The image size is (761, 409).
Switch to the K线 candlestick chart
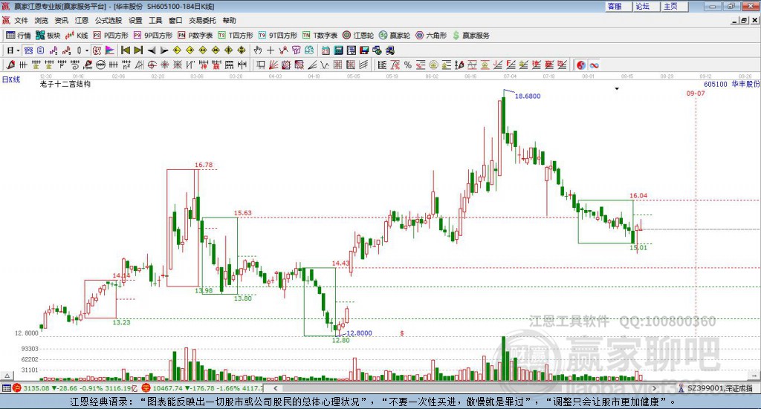coord(77,36)
